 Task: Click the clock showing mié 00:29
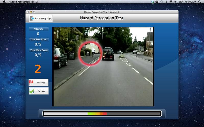pyautogui.click(x=190, y=2)
